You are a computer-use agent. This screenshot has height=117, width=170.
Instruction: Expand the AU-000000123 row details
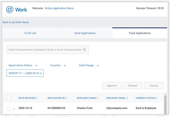click(14, 109)
